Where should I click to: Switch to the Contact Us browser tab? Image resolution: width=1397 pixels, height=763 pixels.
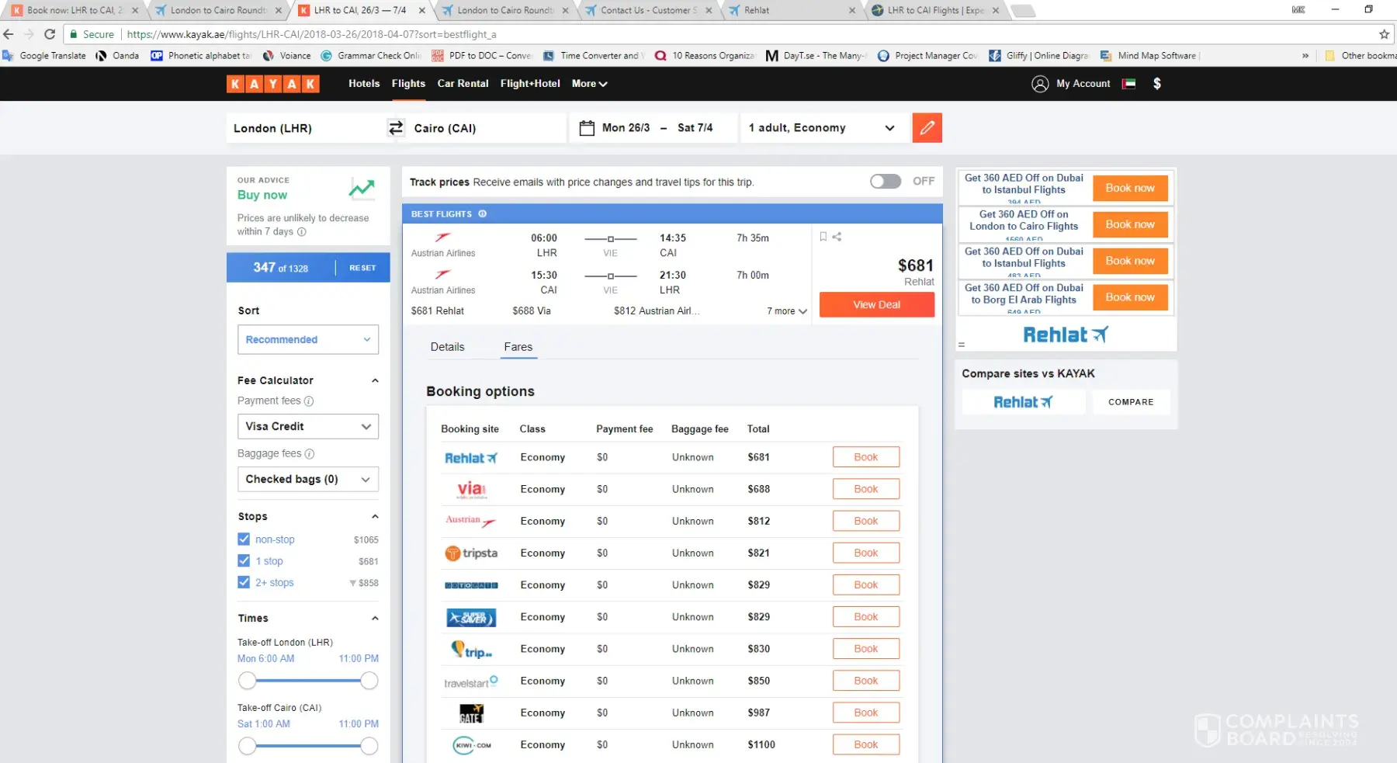point(650,11)
